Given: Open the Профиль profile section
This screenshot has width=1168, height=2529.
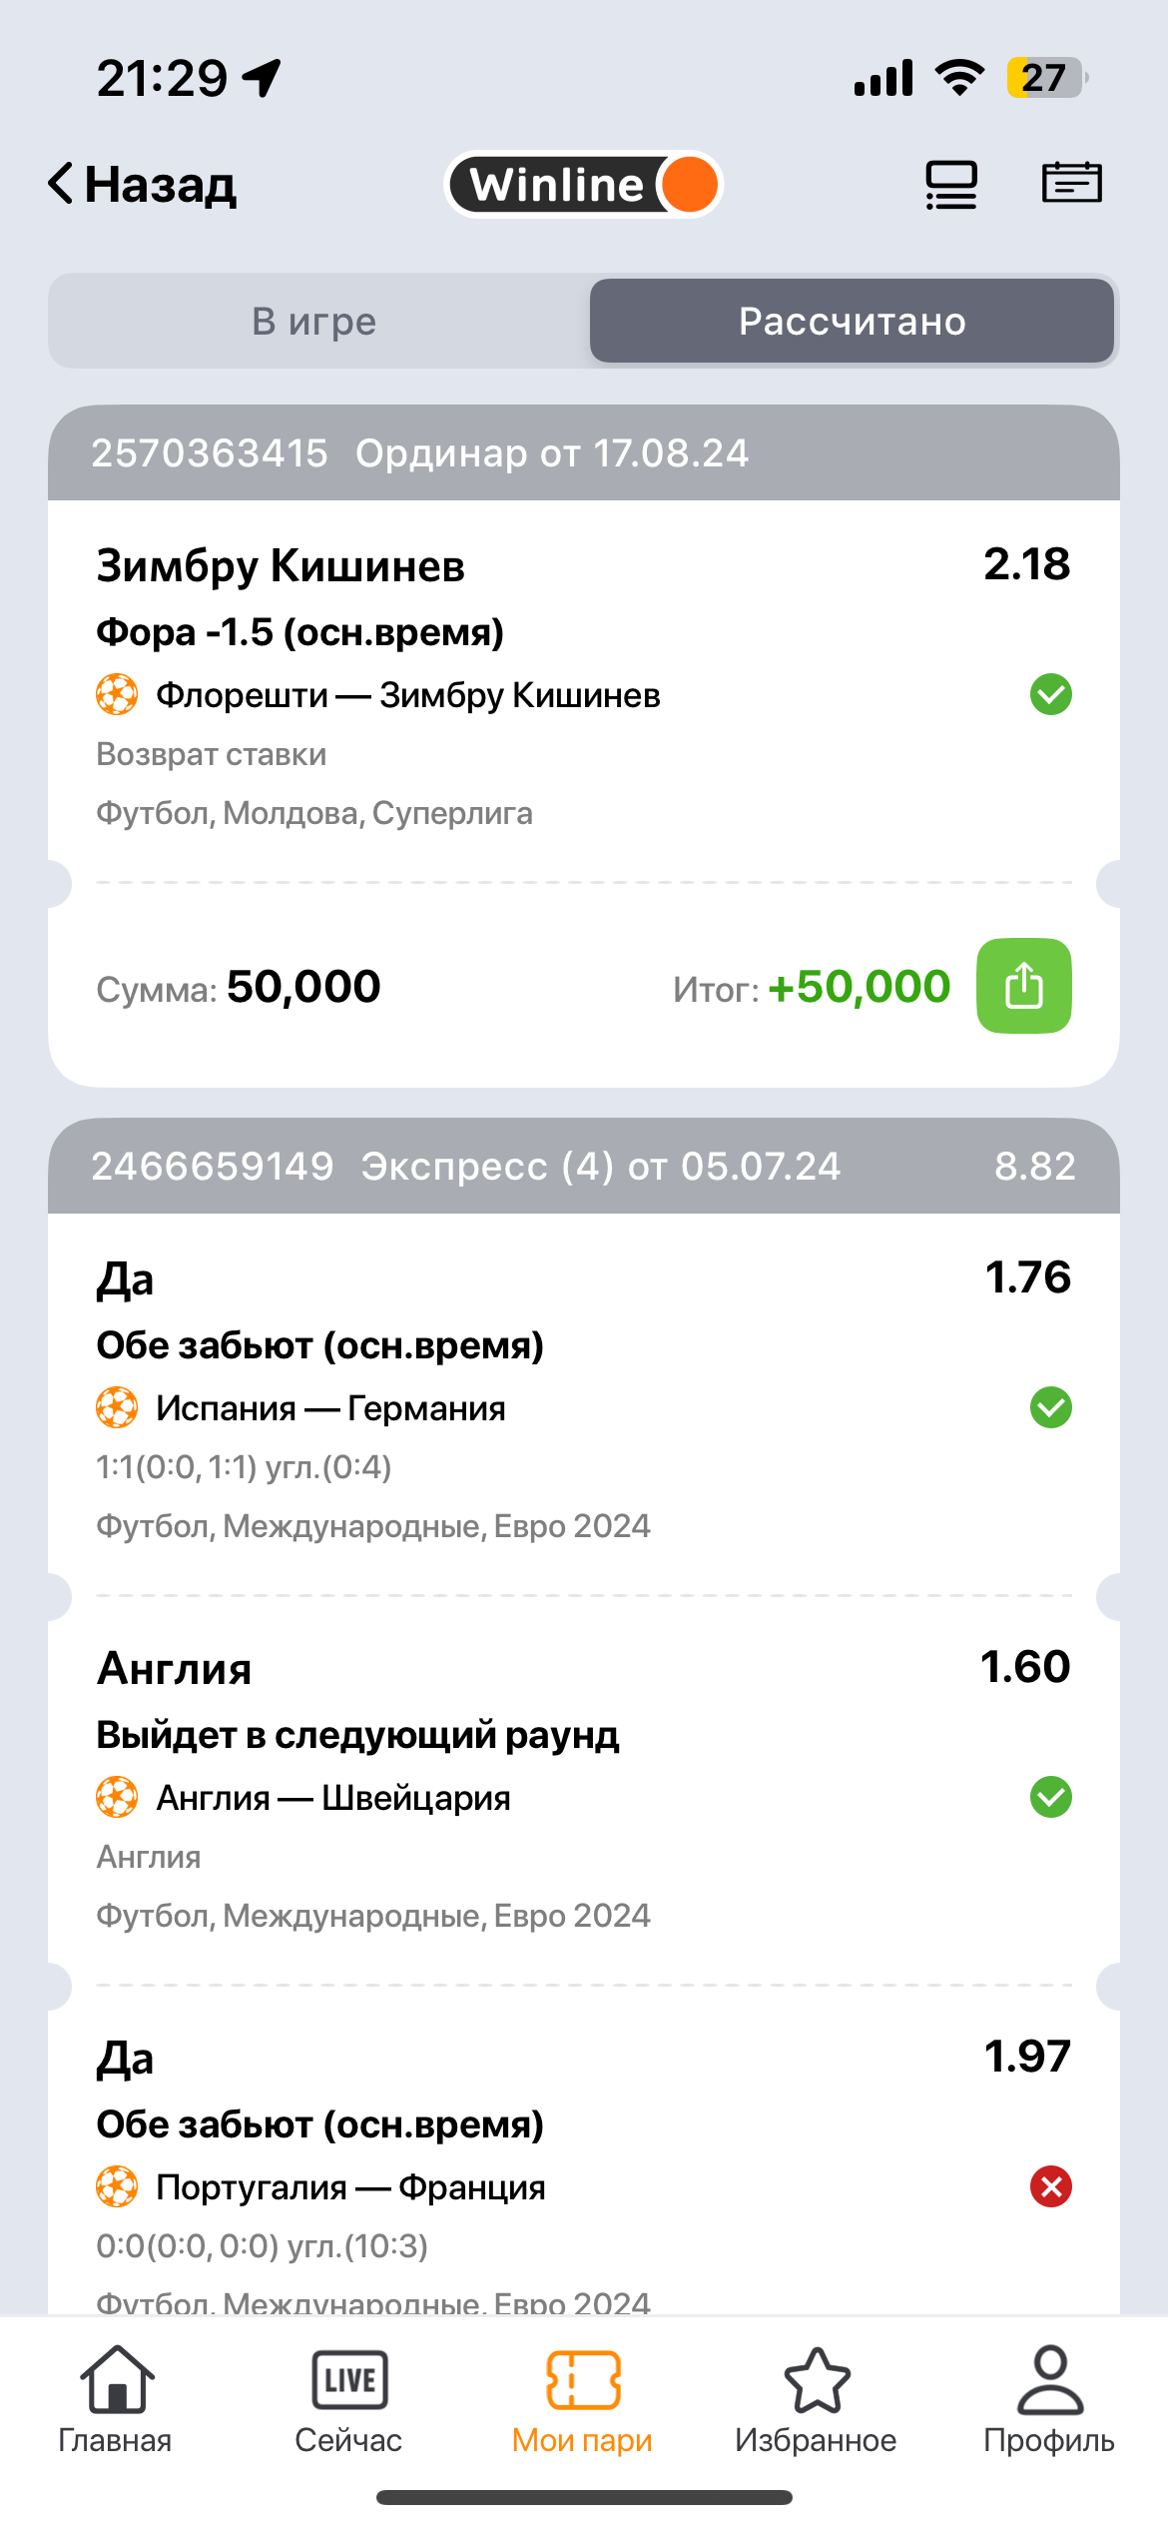Looking at the screenshot, I should [1049, 2399].
